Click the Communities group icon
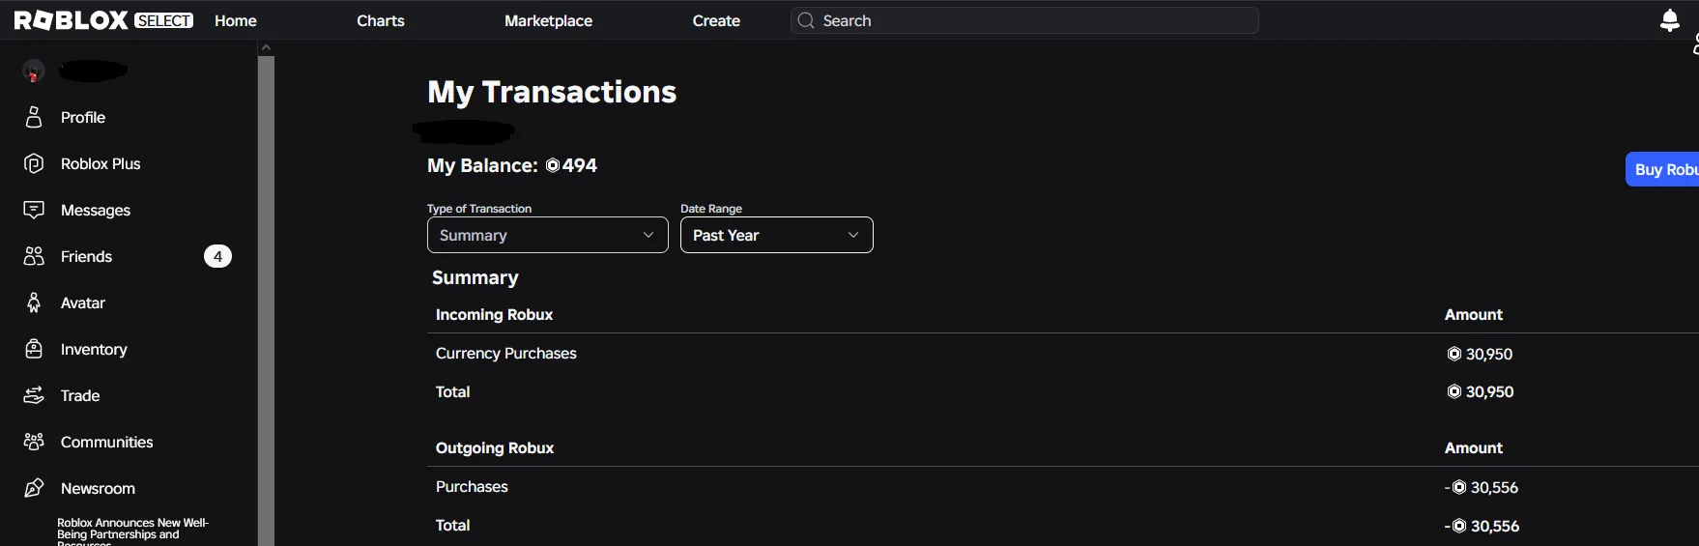This screenshot has width=1699, height=546. pyautogui.click(x=34, y=442)
